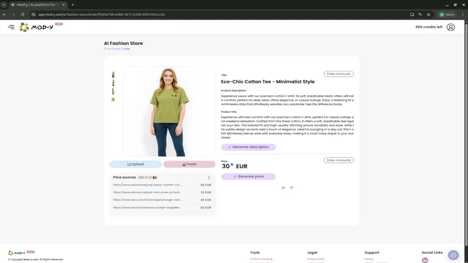Select the first model thumbnail

coord(113,75)
